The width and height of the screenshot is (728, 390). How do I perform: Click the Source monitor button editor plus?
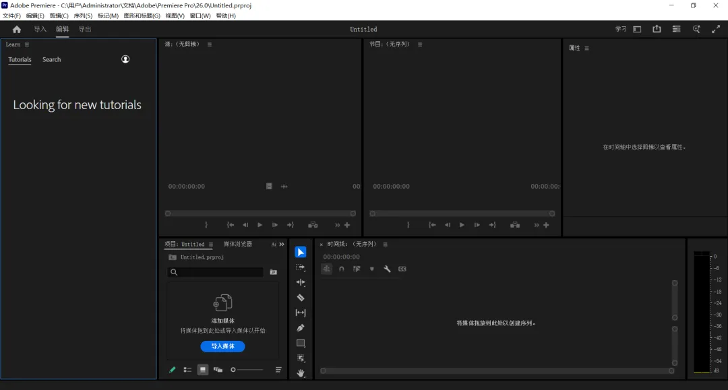pos(347,225)
